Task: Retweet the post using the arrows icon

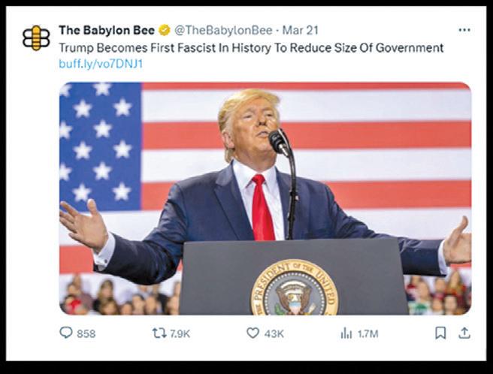Action: (x=159, y=333)
